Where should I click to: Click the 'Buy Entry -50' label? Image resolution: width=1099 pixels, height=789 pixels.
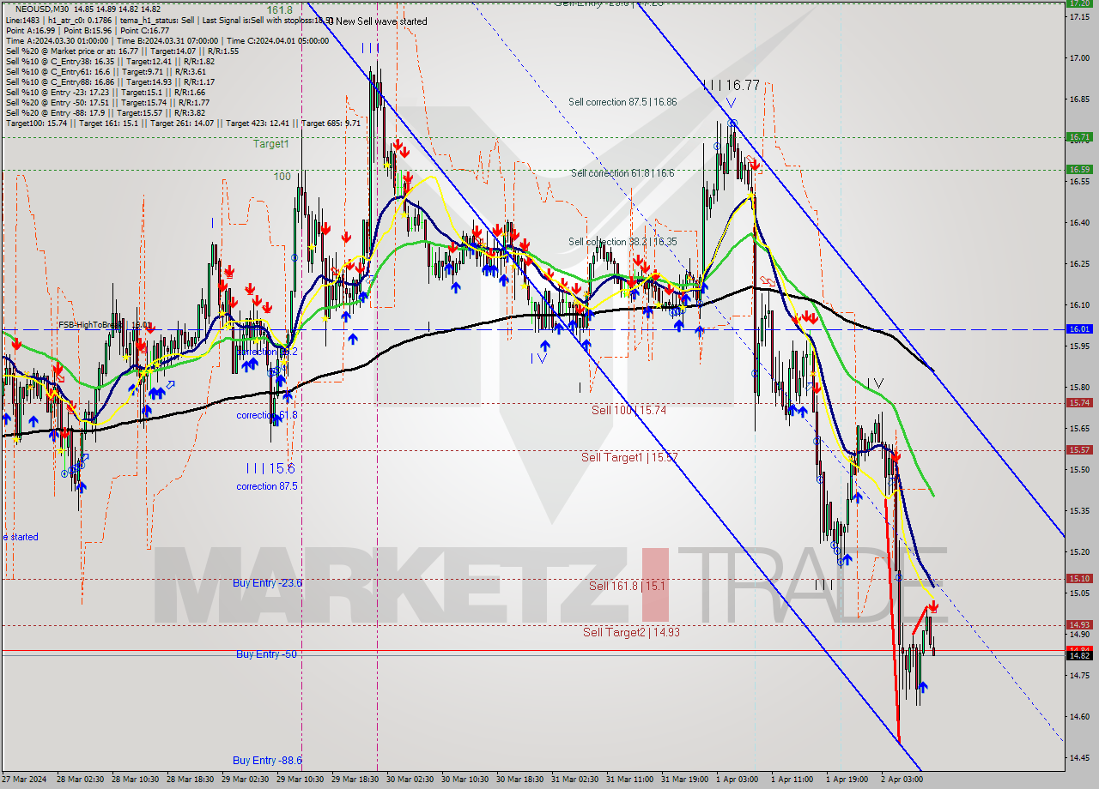pyautogui.click(x=266, y=654)
